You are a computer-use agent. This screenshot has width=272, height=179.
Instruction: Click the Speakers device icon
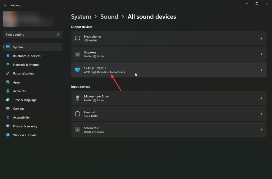78,54
